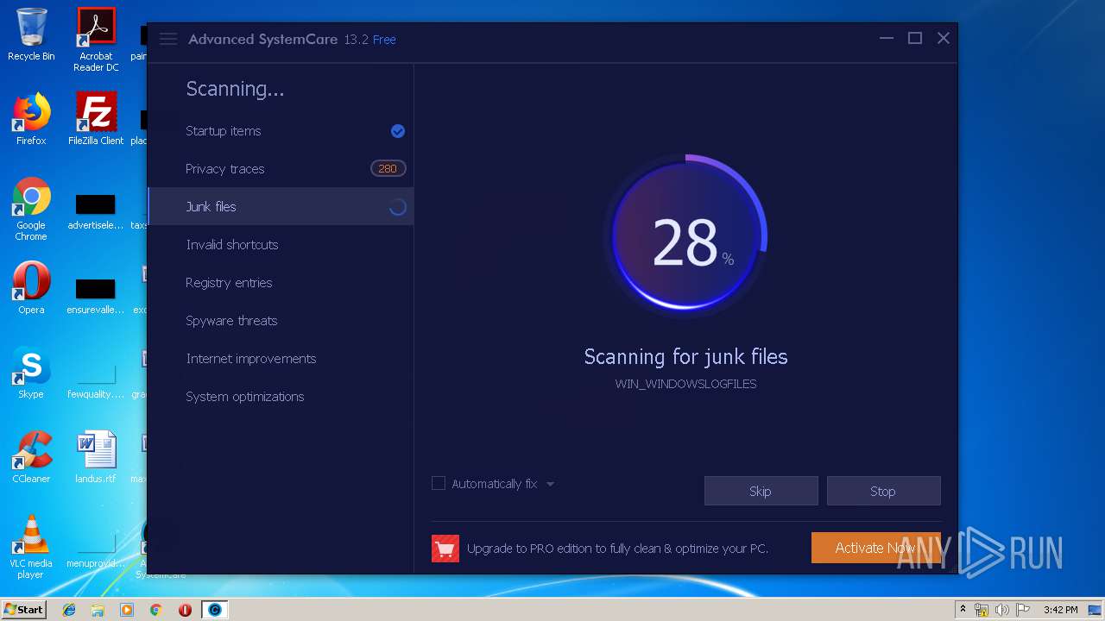Launch Skype from the desktop
This screenshot has height=621, width=1105.
(31, 373)
